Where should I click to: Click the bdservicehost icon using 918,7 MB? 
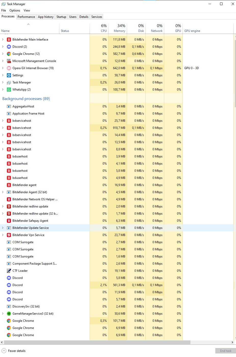(x=9, y=128)
